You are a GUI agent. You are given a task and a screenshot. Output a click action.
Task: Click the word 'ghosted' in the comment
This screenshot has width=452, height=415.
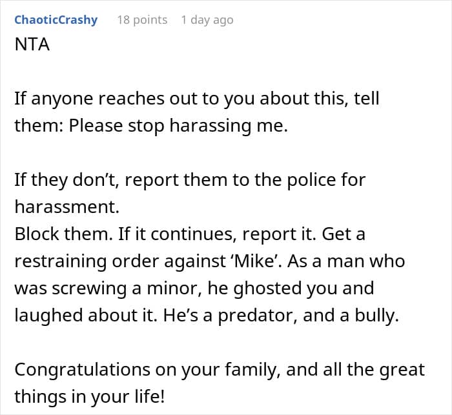coord(267,288)
